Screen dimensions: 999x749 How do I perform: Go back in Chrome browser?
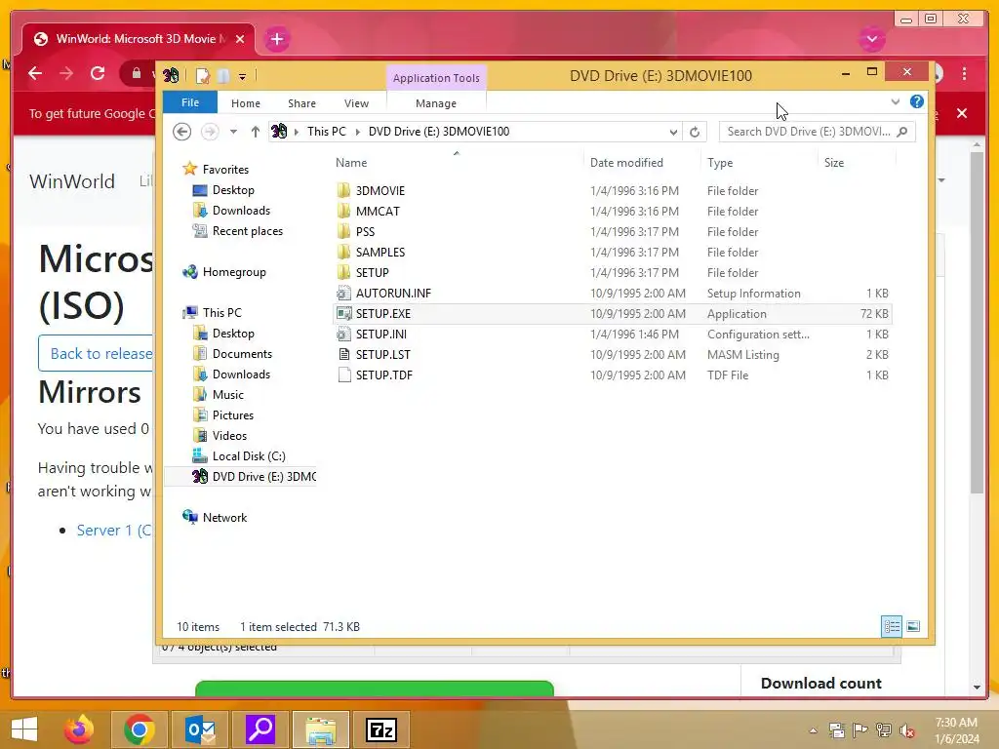pyautogui.click(x=35, y=73)
